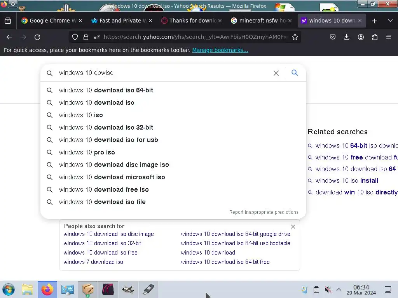Image resolution: width=398 pixels, height=298 pixels.
Task: Open Manage bookmarks link
Action: (x=220, y=50)
